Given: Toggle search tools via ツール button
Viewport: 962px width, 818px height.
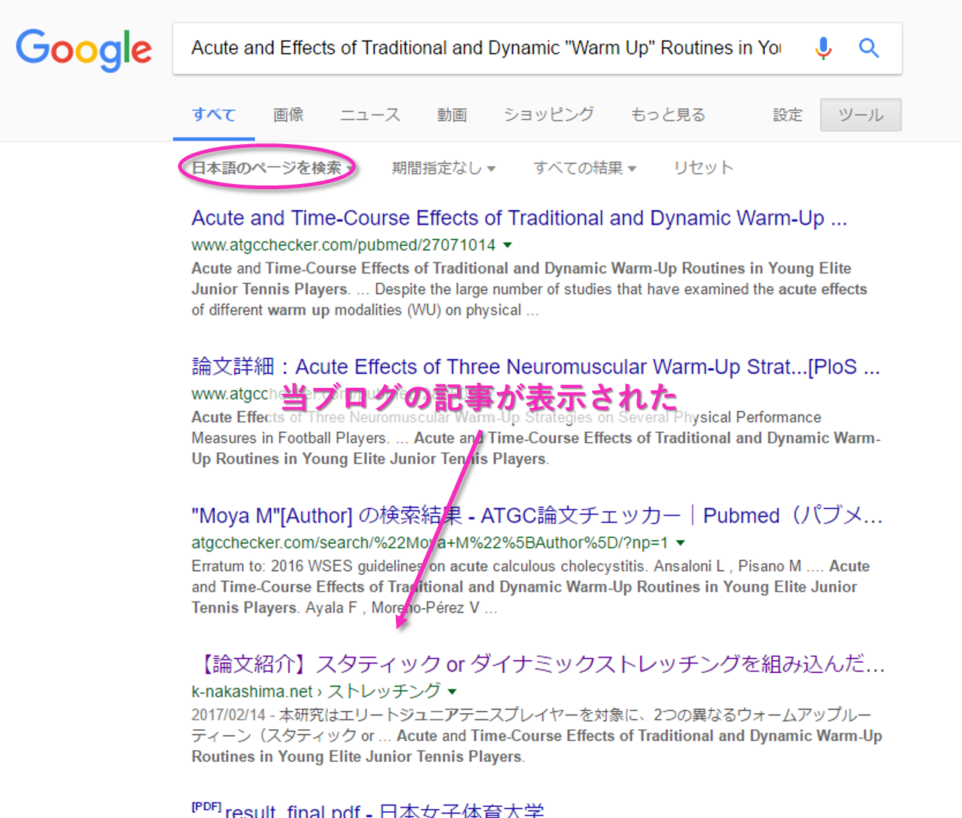Looking at the screenshot, I should 859,115.
